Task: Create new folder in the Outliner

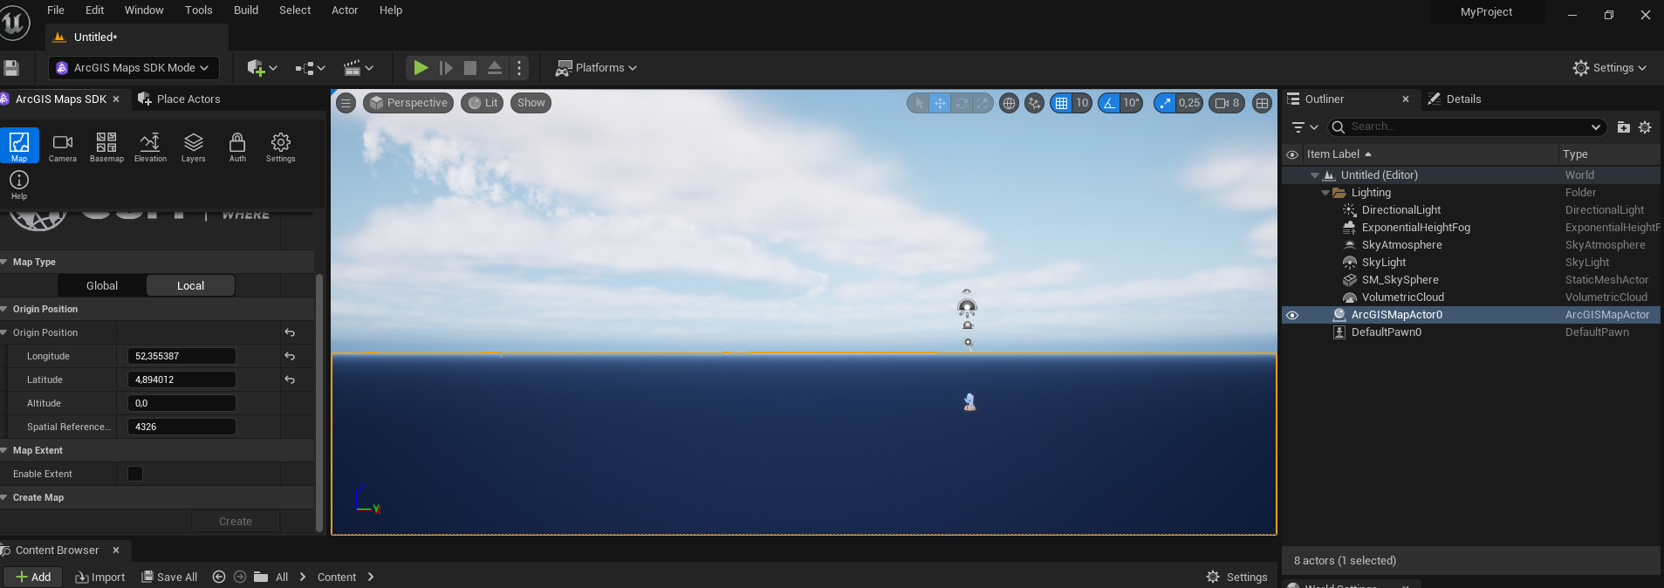Action: (1623, 127)
